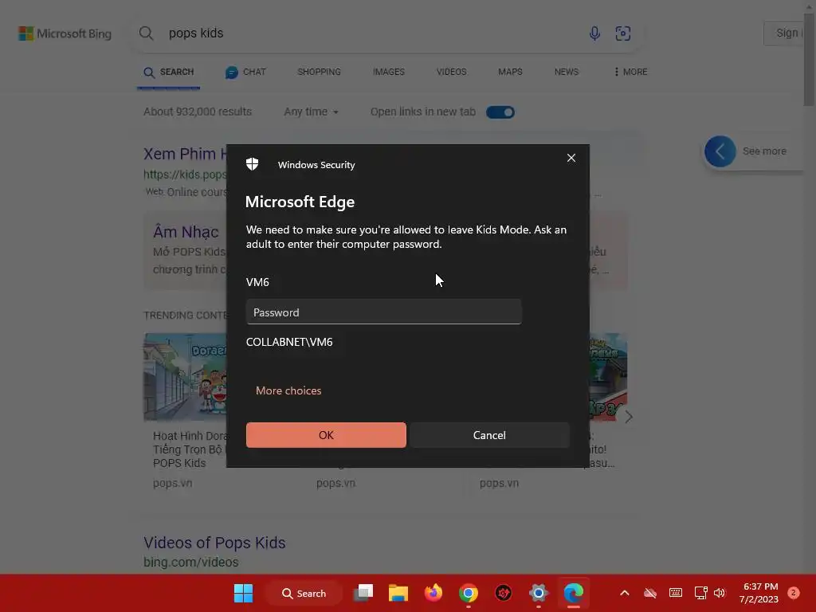Open More choices in security dialog
The image size is (816, 612).
coord(288,390)
